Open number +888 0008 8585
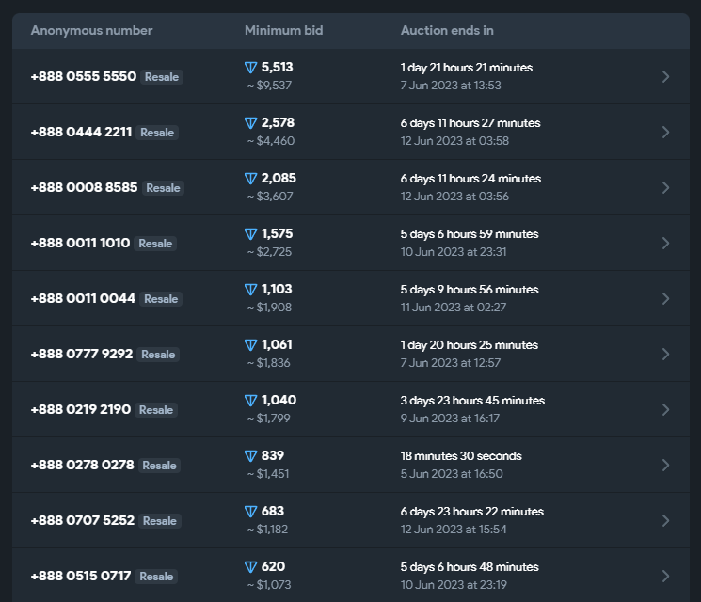The image size is (701, 602). 84,187
